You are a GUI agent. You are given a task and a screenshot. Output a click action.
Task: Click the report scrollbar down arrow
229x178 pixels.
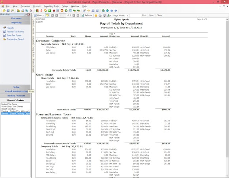pos(227,176)
